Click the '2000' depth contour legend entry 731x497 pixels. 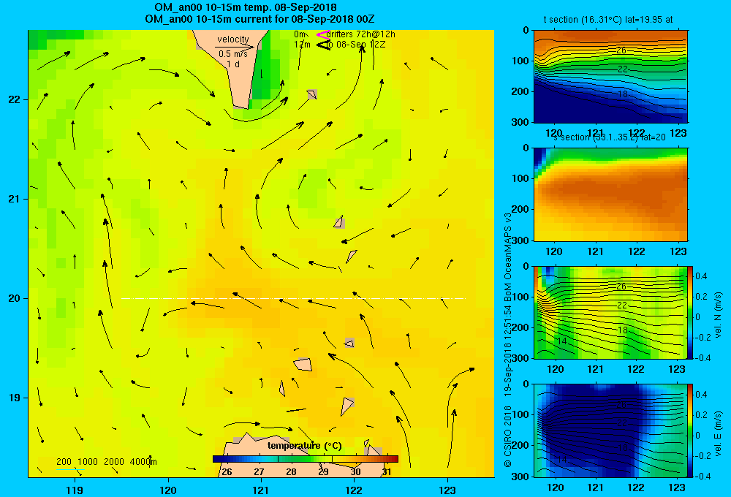coord(114,462)
